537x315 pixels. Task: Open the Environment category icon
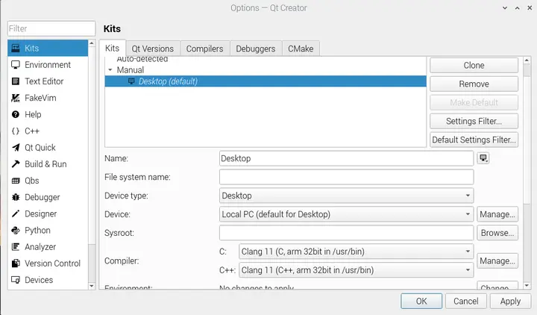[x=16, y=65]
